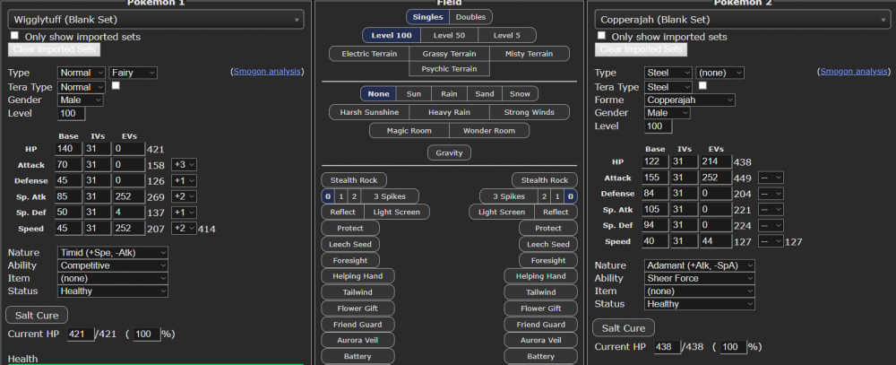Open Copperajah's Forme dropdown
This screenshot has width=896, height=365.
click(690, 100)
